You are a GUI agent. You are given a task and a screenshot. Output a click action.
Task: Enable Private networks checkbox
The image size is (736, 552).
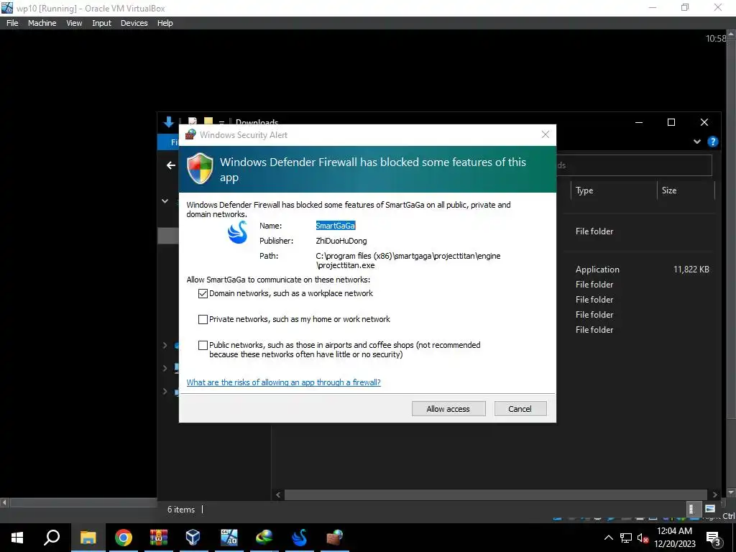[x=203, y=319]
